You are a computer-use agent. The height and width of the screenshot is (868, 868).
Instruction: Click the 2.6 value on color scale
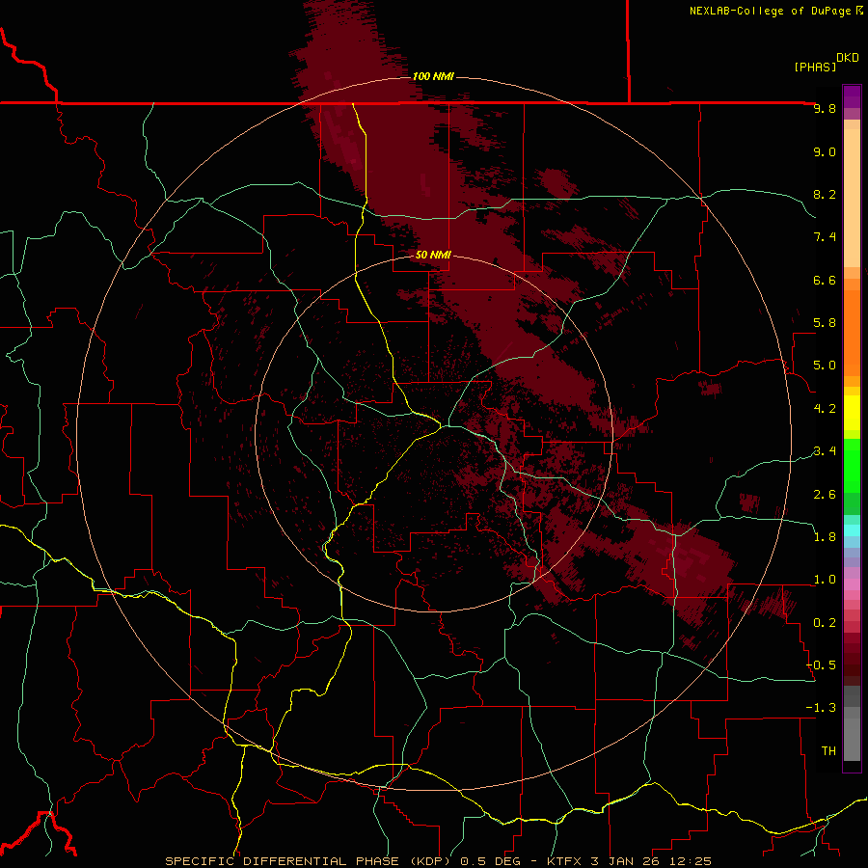point(825,495)
